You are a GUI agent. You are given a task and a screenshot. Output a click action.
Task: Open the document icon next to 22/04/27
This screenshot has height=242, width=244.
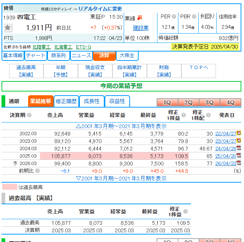[x=239, y=133]
